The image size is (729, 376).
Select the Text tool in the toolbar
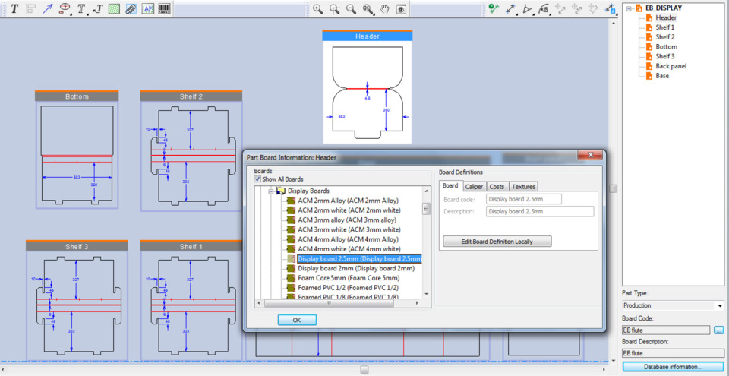point(14,9)
